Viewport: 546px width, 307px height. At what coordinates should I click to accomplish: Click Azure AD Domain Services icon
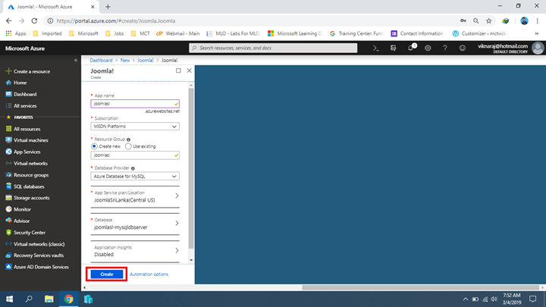tap(8, 267)
